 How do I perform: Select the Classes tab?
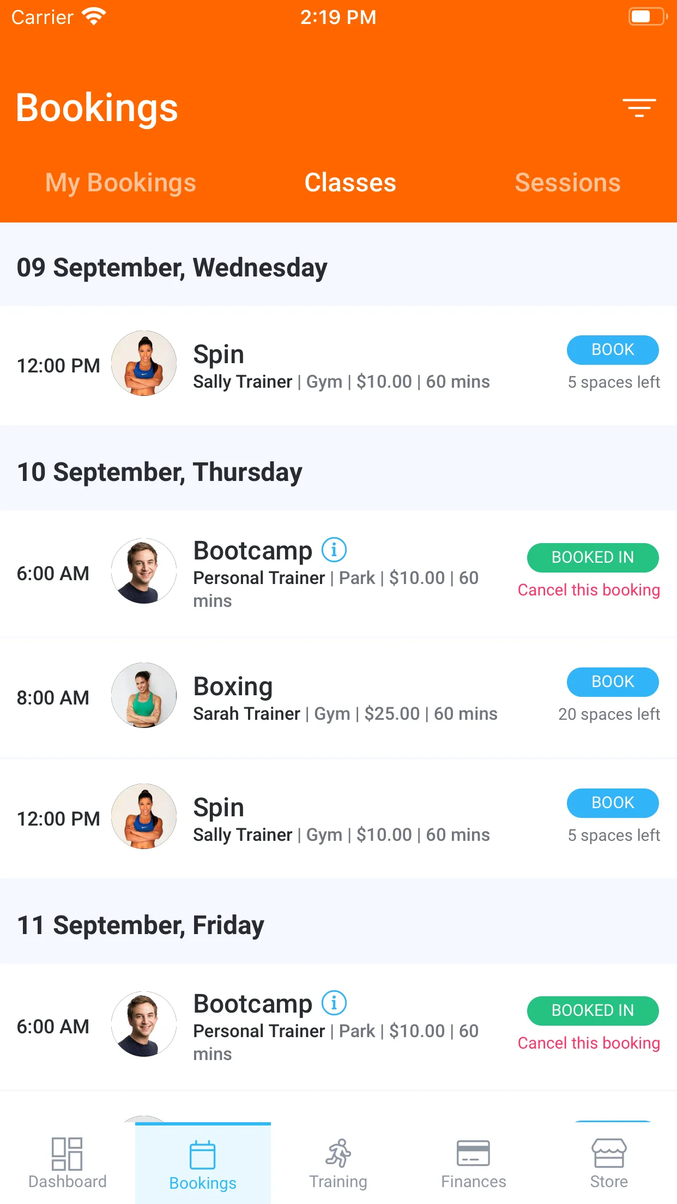tap(350, 182)
